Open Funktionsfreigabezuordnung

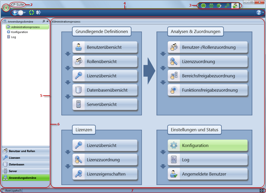(208, 90)
